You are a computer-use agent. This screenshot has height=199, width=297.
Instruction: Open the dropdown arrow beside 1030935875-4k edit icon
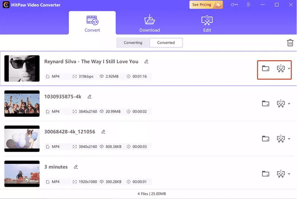point(289,103)
